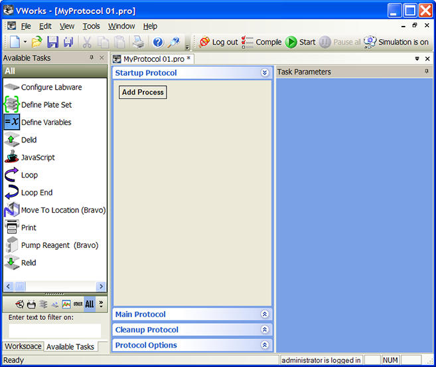This screenshot has width=436, height=367.
Task: Pick the Pump Reagent (Bravo) task
Action: pyautogui.click(x=59, y=245)
